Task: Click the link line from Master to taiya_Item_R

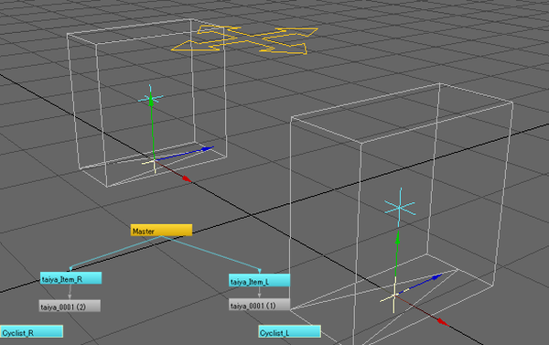Action: click(115, 253)
